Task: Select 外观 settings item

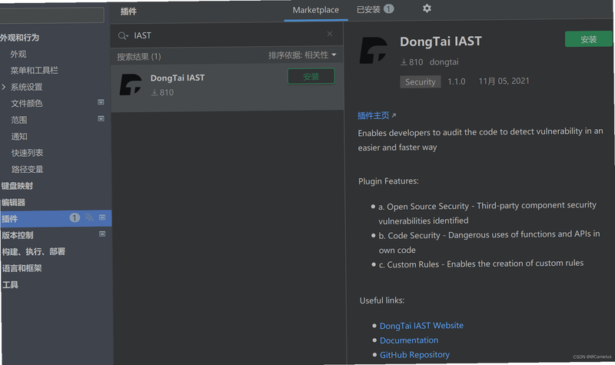Action: pyautogui.click(x=18, y=54)
